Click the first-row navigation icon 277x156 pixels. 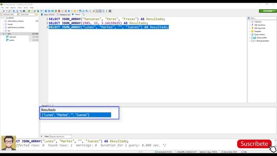(49, 11)
